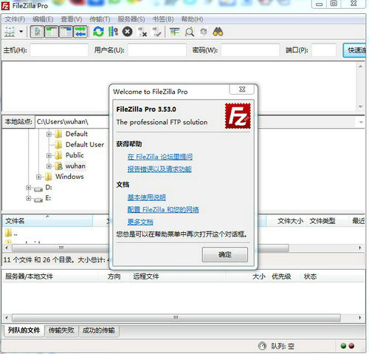Open the Site Manager dropdown arrow
Viewport: 369px width, 354px height.
pyautogui.click(x=21, y=32)
